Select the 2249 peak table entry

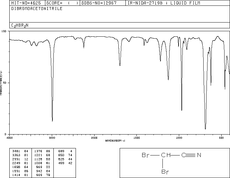tap(20, 163)
